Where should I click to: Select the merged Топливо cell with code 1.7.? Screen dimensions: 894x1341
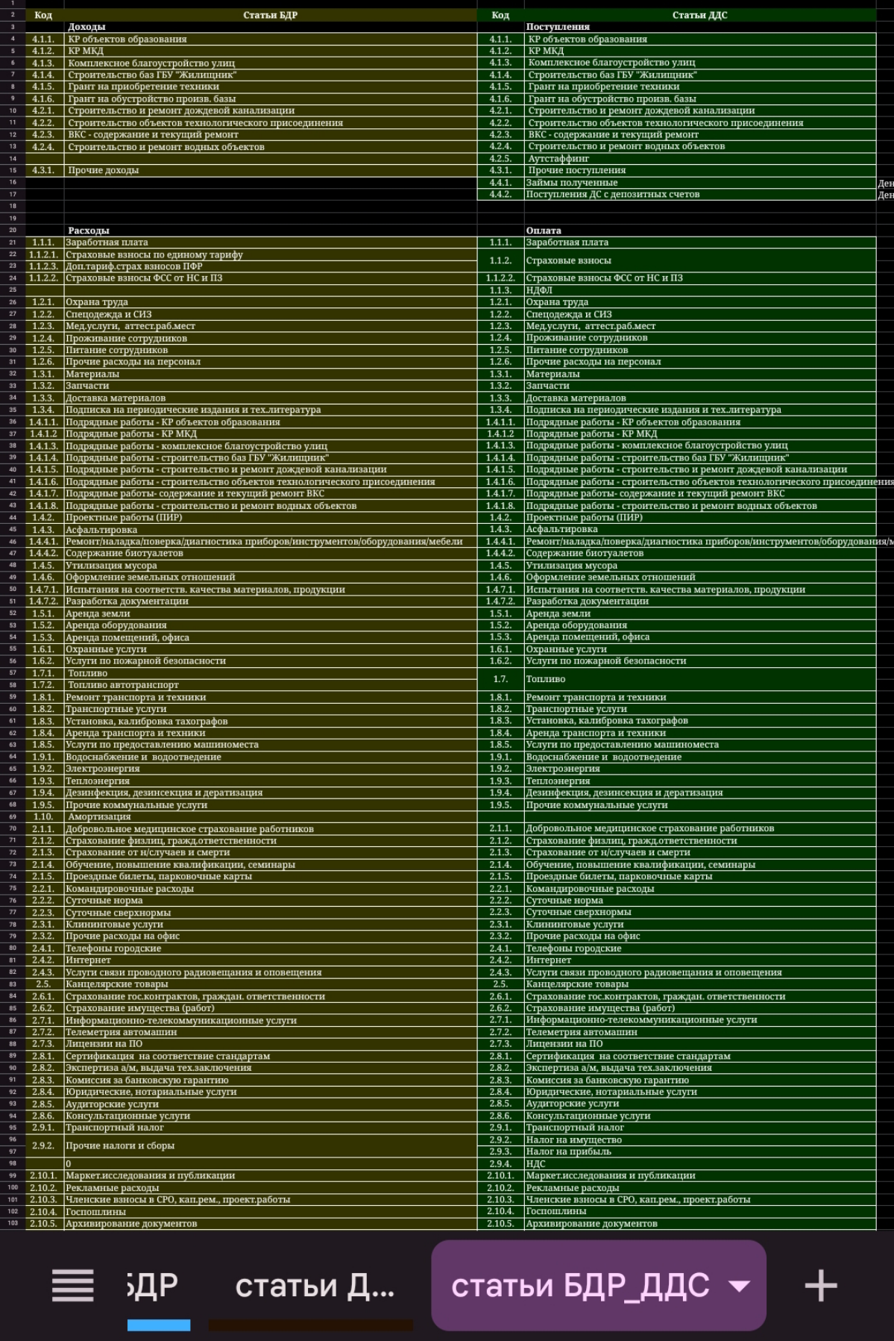pyautogui.click(x=699, y=679)
